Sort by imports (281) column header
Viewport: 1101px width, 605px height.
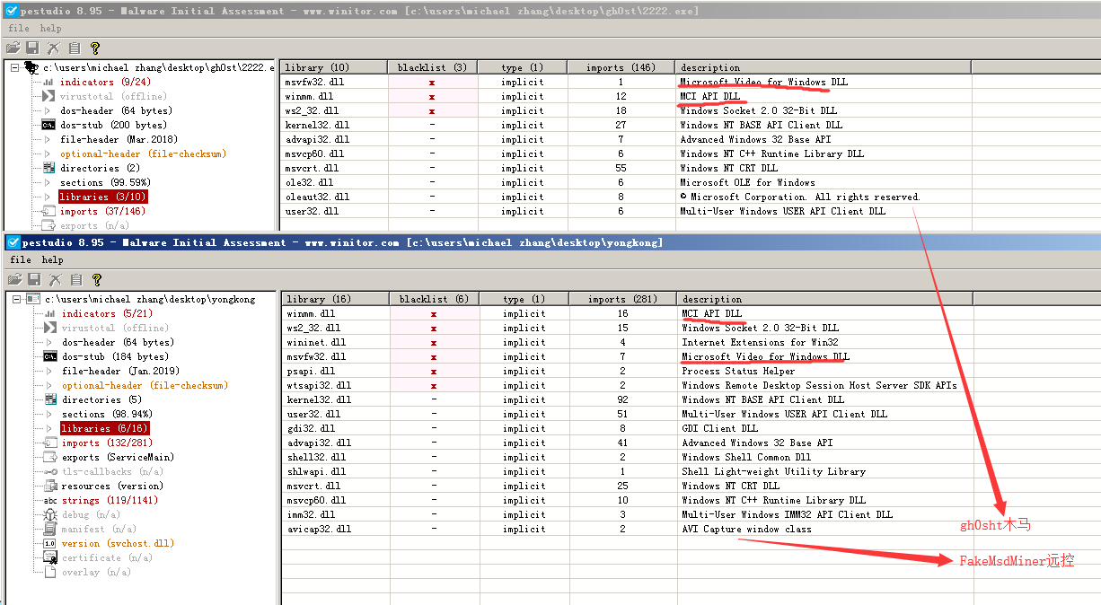click(x=623, y=299)
